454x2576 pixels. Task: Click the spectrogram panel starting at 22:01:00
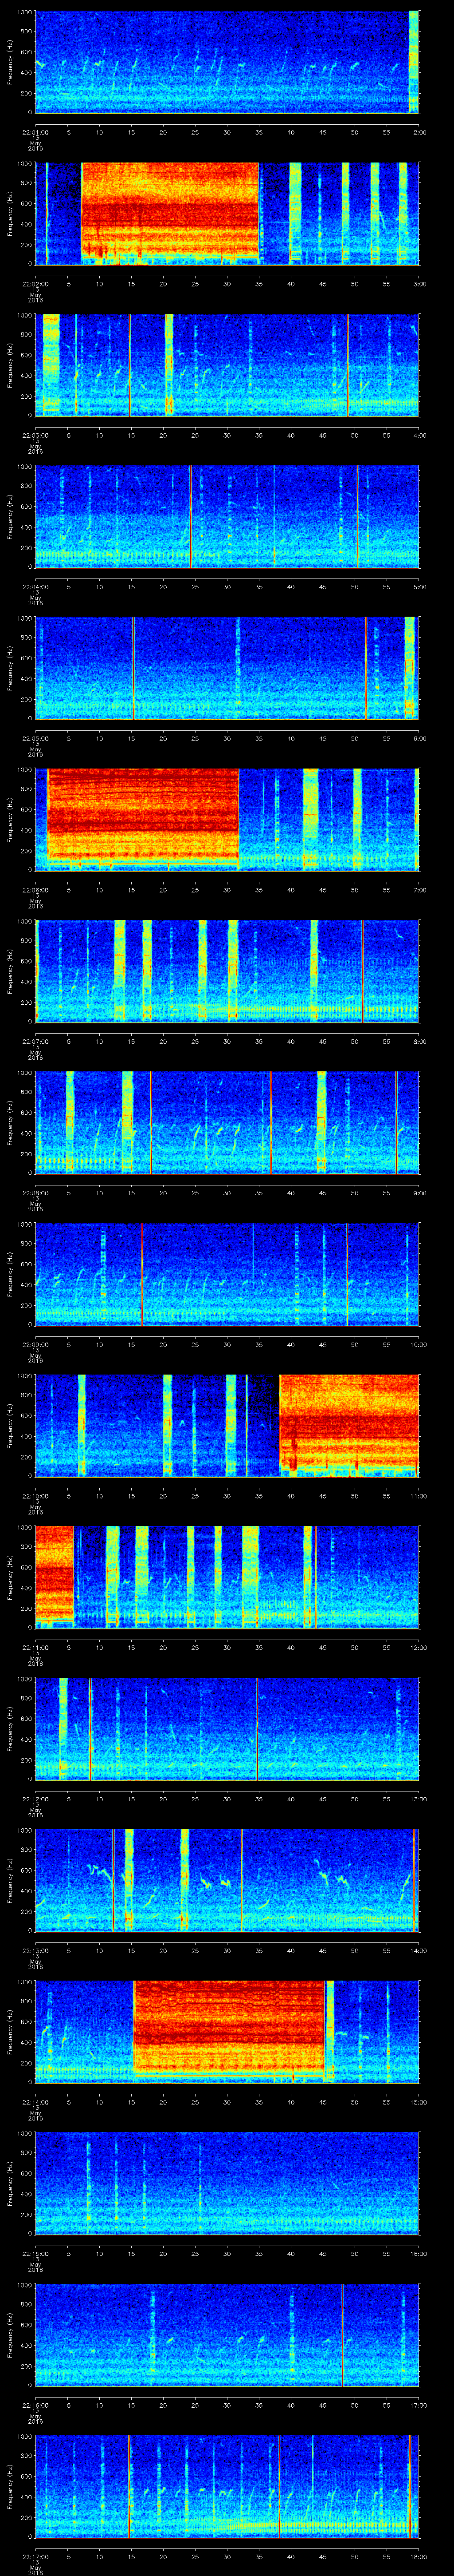click(227, 62)
